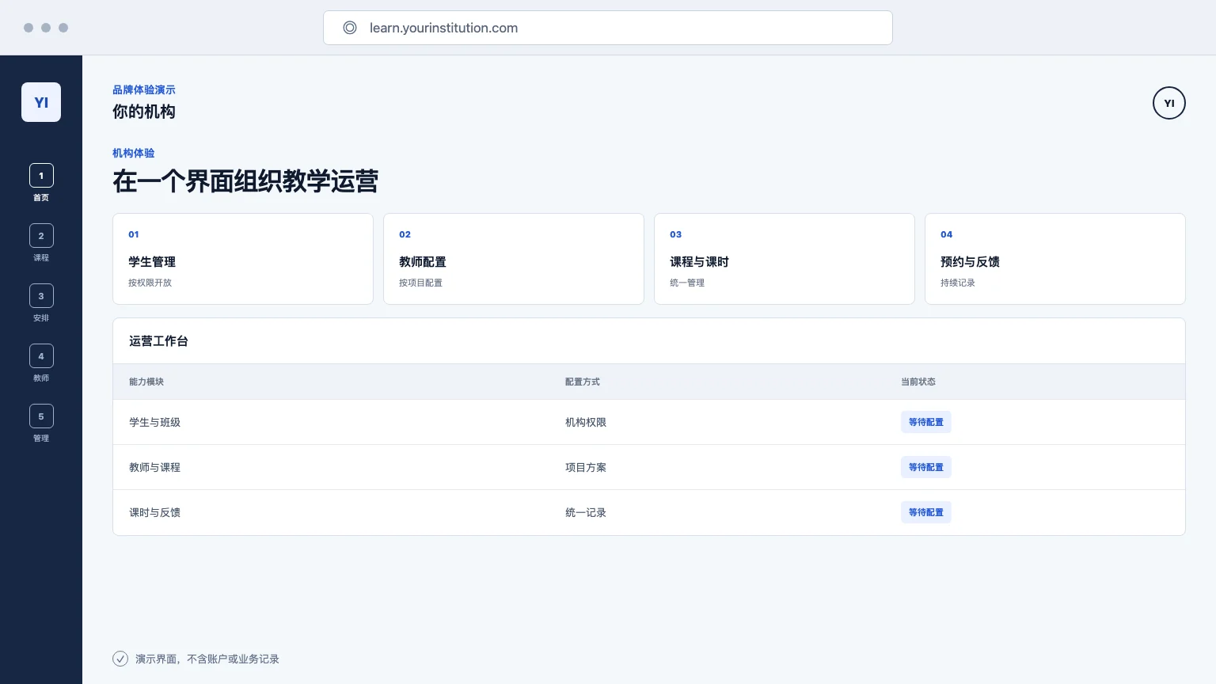This screenshot has height=684, width=1216.
Task: Open the 学生管理 card
Action: point(243,259)
